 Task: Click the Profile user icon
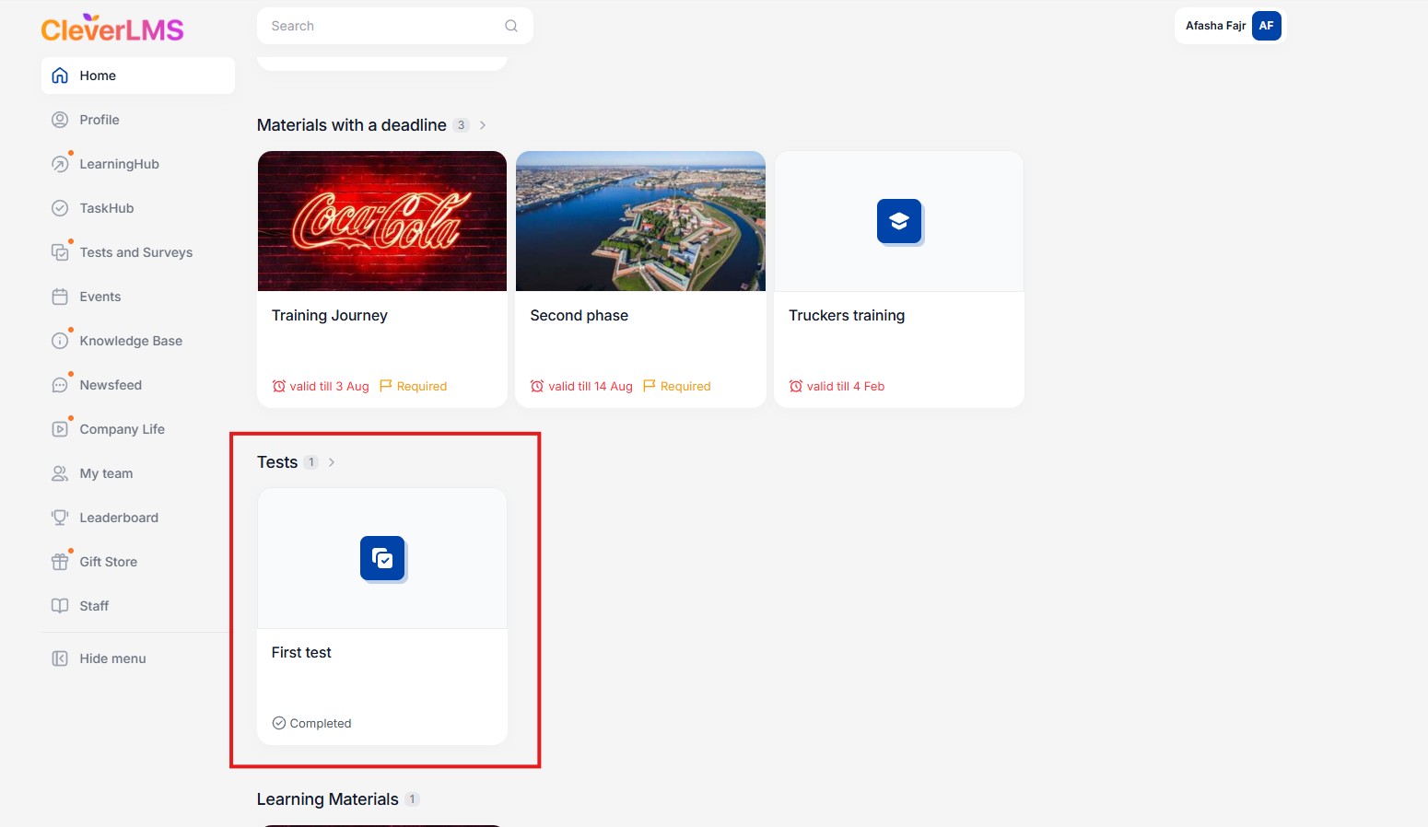pos(60,120)
